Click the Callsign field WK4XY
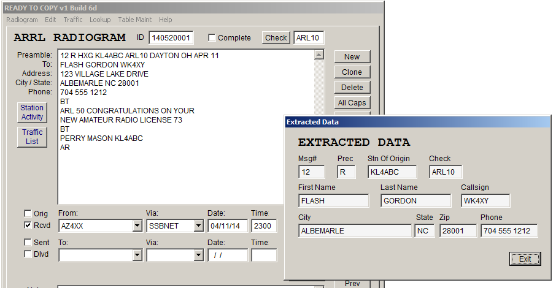 point(485,201)
